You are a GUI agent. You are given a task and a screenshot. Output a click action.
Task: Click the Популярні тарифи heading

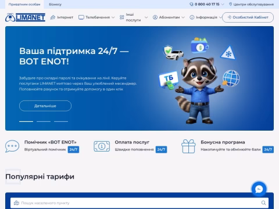click(x=40, y=176)
